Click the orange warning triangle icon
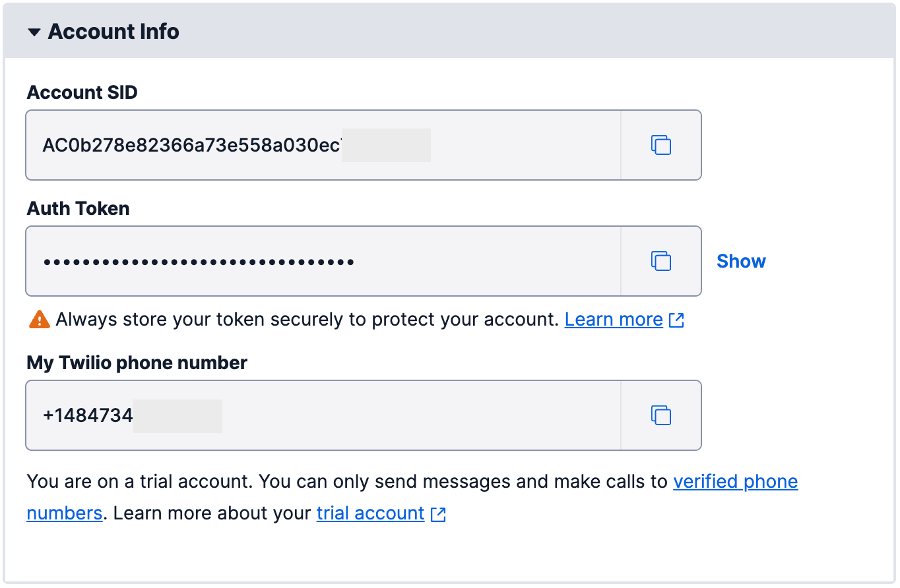The width and height of the screenshot is (900, 588). pos(40,320)
